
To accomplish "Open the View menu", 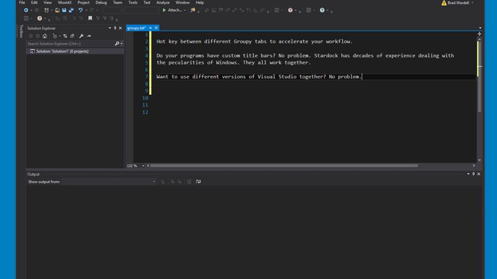I will pyautogui.click(x=48, y=2).
